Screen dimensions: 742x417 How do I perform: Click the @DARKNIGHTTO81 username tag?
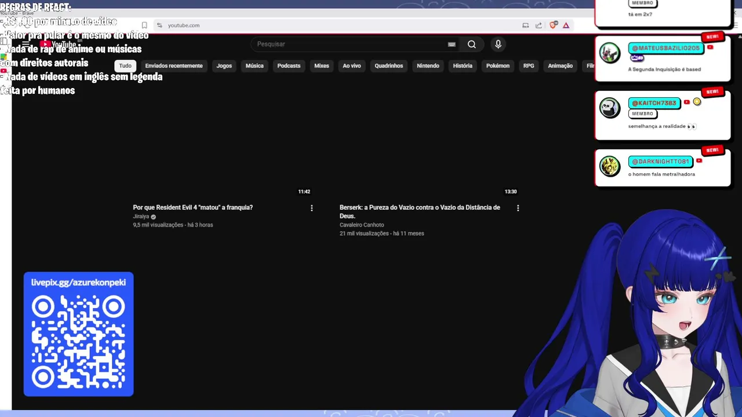coord(660,162)
